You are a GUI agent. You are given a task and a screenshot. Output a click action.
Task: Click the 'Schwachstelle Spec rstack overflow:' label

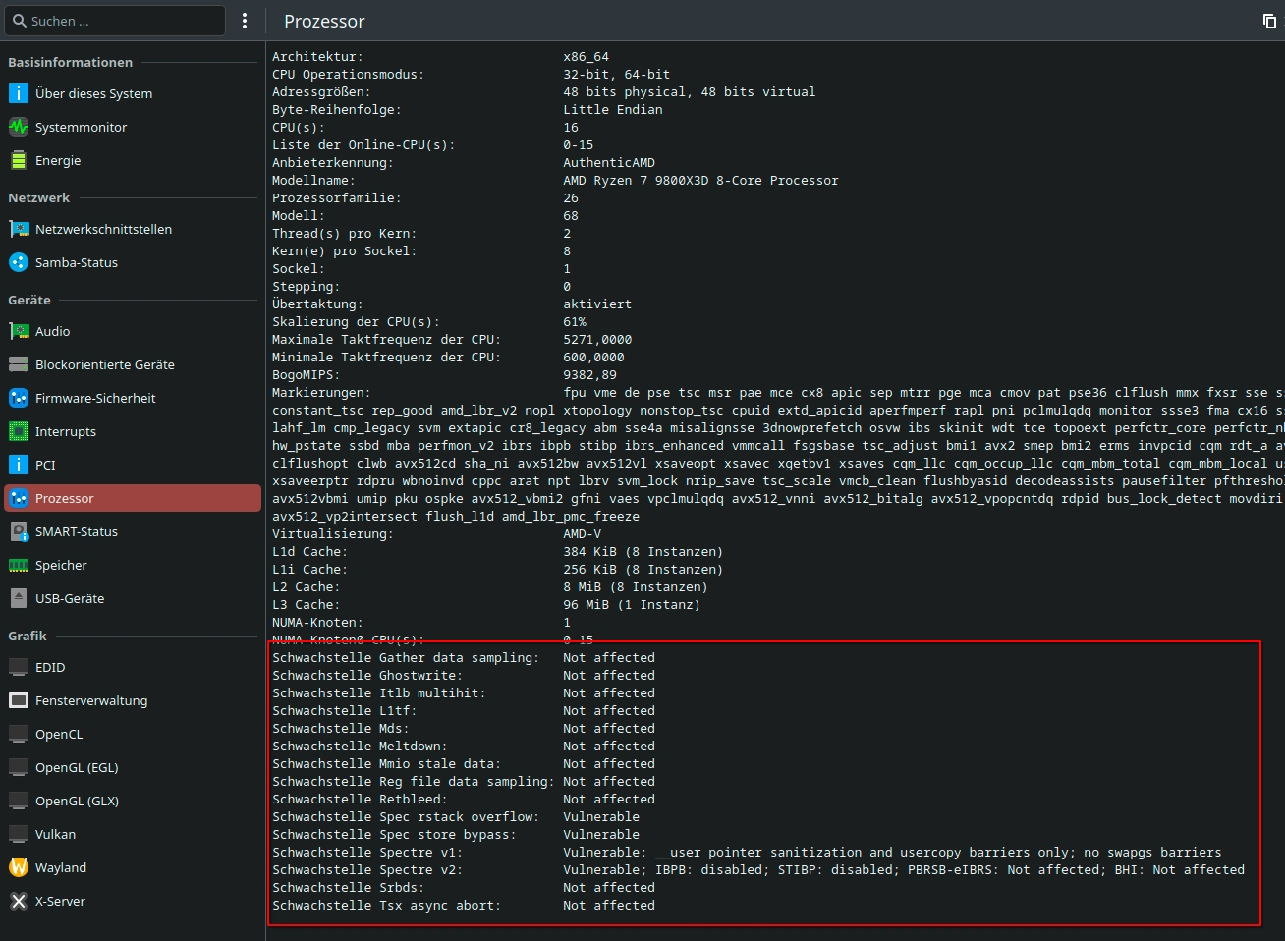coord(406,817)
